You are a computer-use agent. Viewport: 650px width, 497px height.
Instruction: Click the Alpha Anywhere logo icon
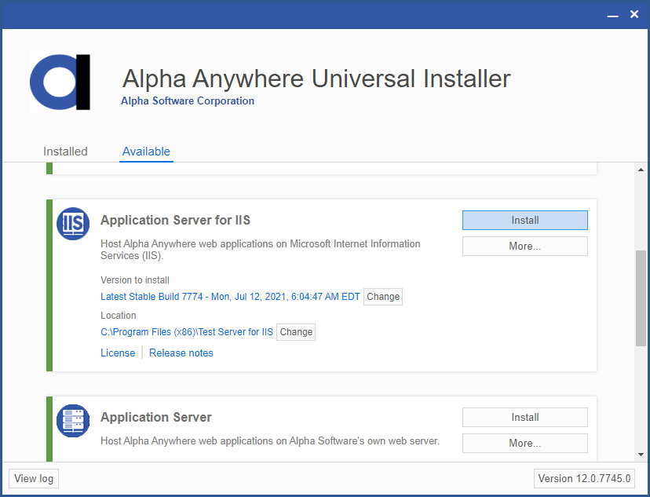tap(60, 82)
